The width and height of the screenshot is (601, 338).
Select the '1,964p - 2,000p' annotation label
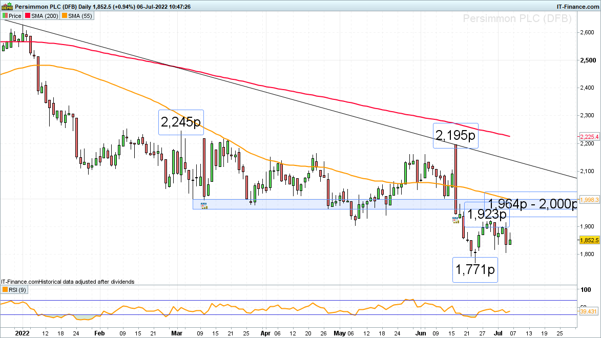point(532,204)
